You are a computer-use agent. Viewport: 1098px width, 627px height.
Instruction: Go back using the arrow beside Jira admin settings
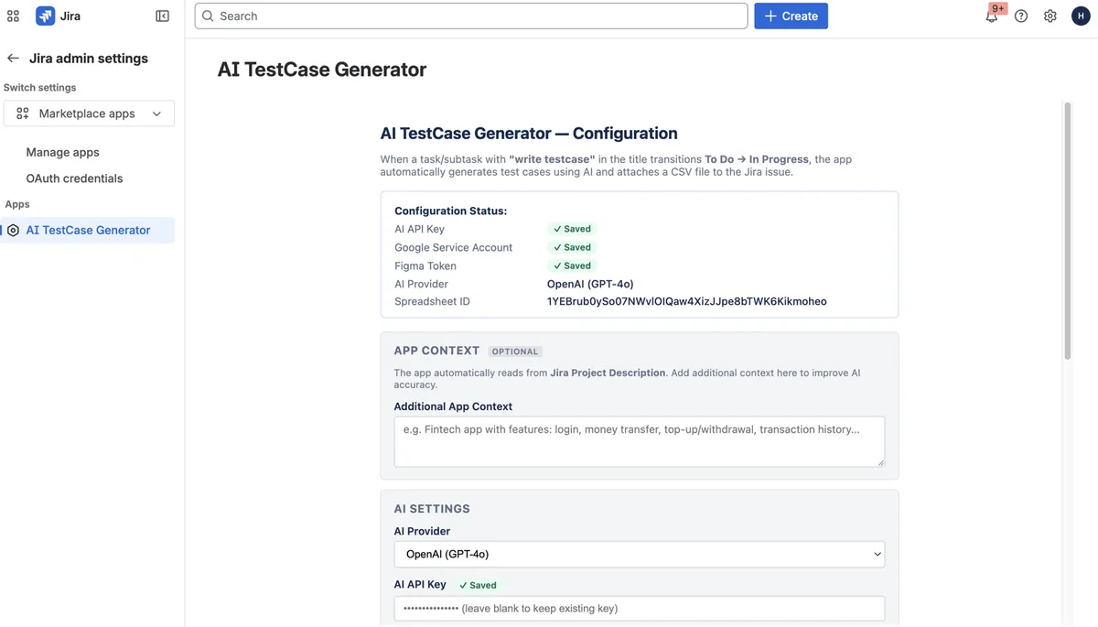(x=13, y=58)
